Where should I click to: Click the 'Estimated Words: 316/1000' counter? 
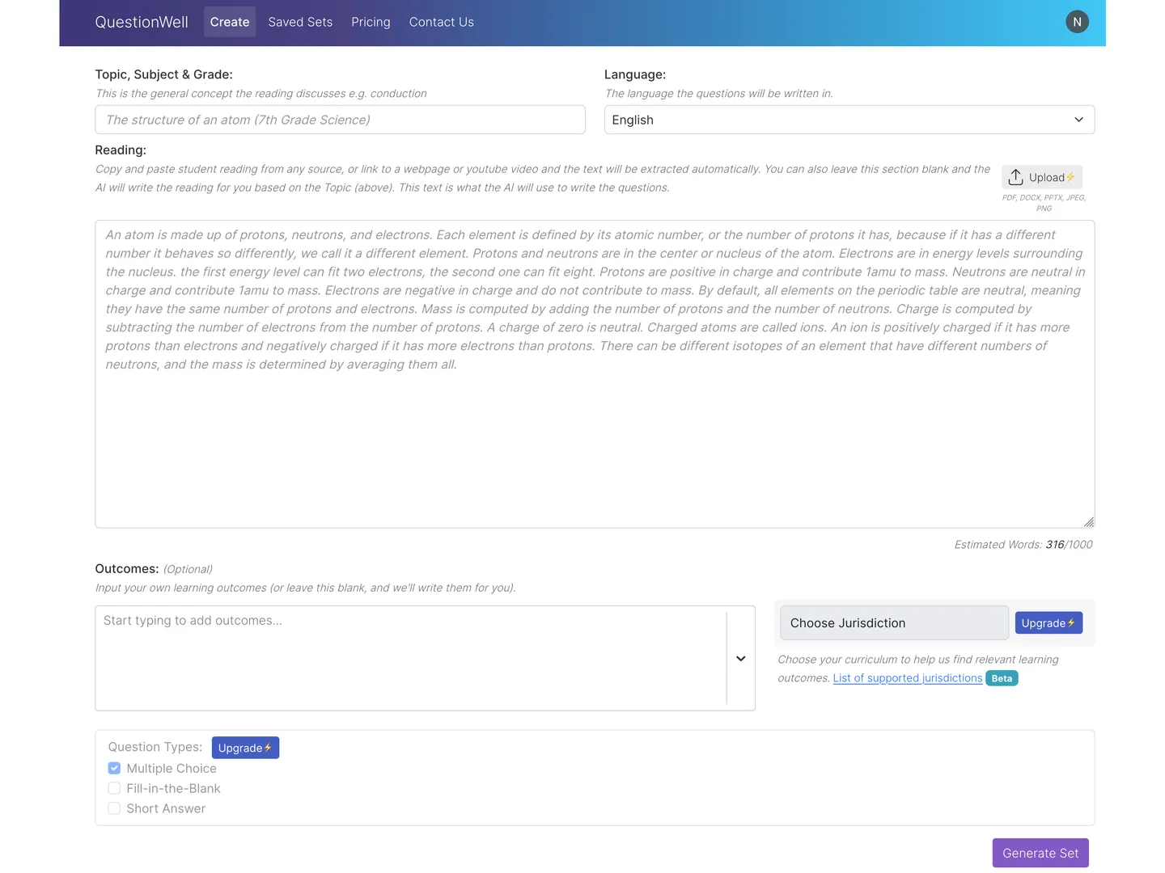[x=1023, y=545]
